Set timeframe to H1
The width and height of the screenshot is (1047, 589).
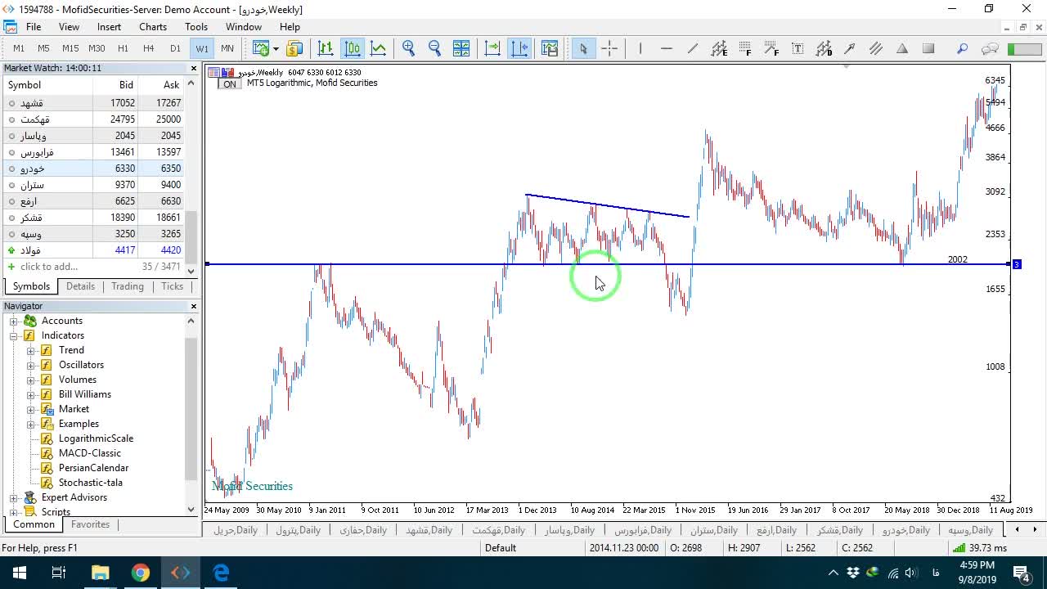click(x=123, y=48)
